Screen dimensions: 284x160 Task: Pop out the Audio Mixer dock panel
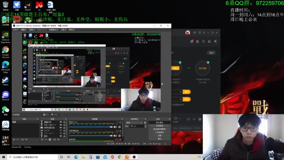(122, 119)
